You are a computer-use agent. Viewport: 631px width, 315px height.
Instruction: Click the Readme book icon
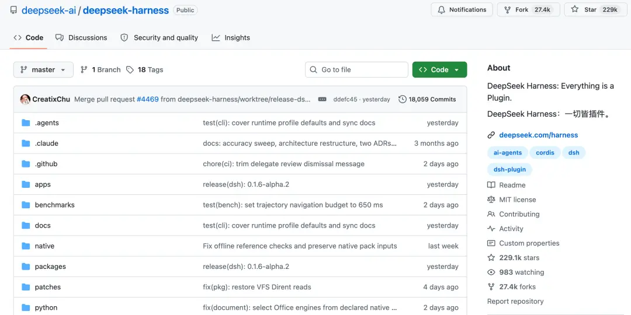point(491,185)
